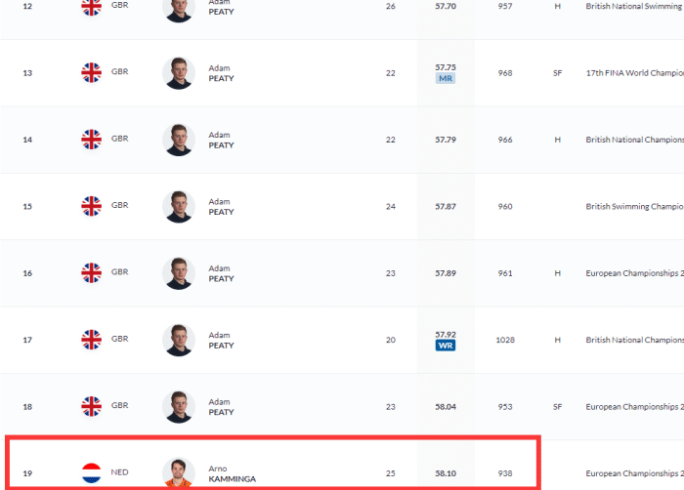Image resolution: width=684 pixels, height=490 pixels.
Task: Open the British Swimming Championships competition in rank 15
Action: click(633, 207)
